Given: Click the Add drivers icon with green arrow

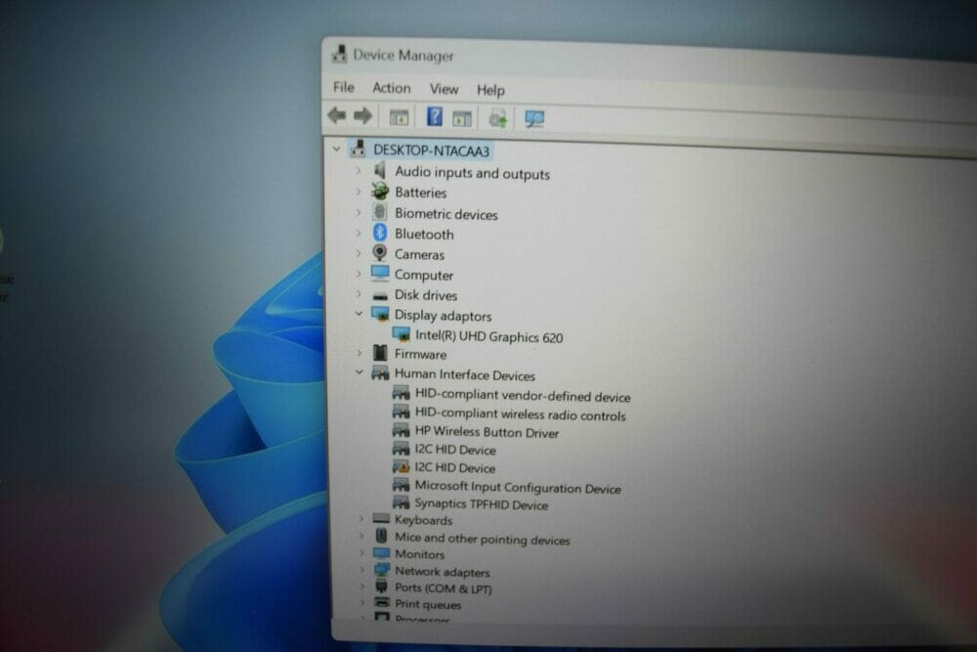Looking at the screenshot, I should (x=498, y=118).
